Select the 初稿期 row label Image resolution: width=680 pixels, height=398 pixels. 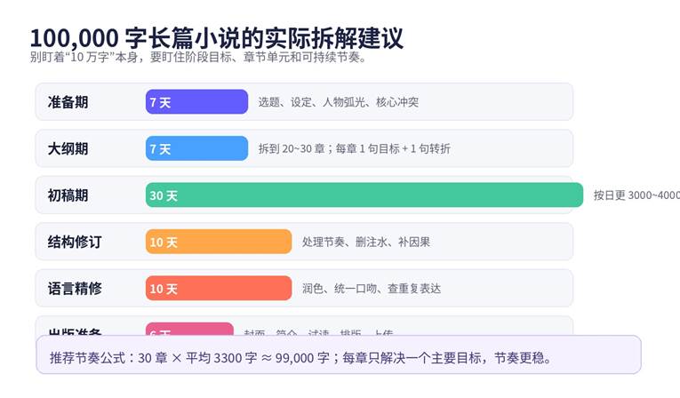(x=68, y=195)
